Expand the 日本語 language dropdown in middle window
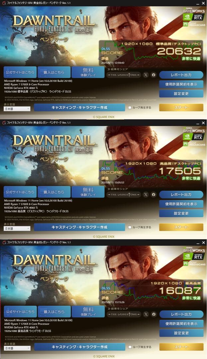 [17, 229]
